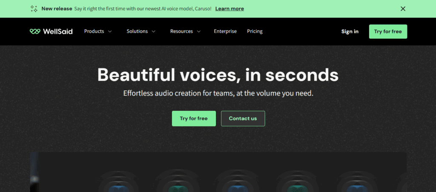Click the chevron next to Resources

198,31
